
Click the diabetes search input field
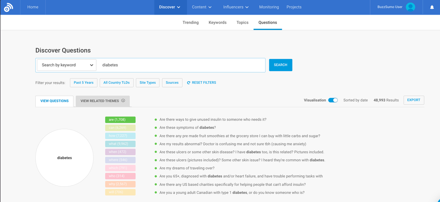pyautogui.click(x=180, y=65)
